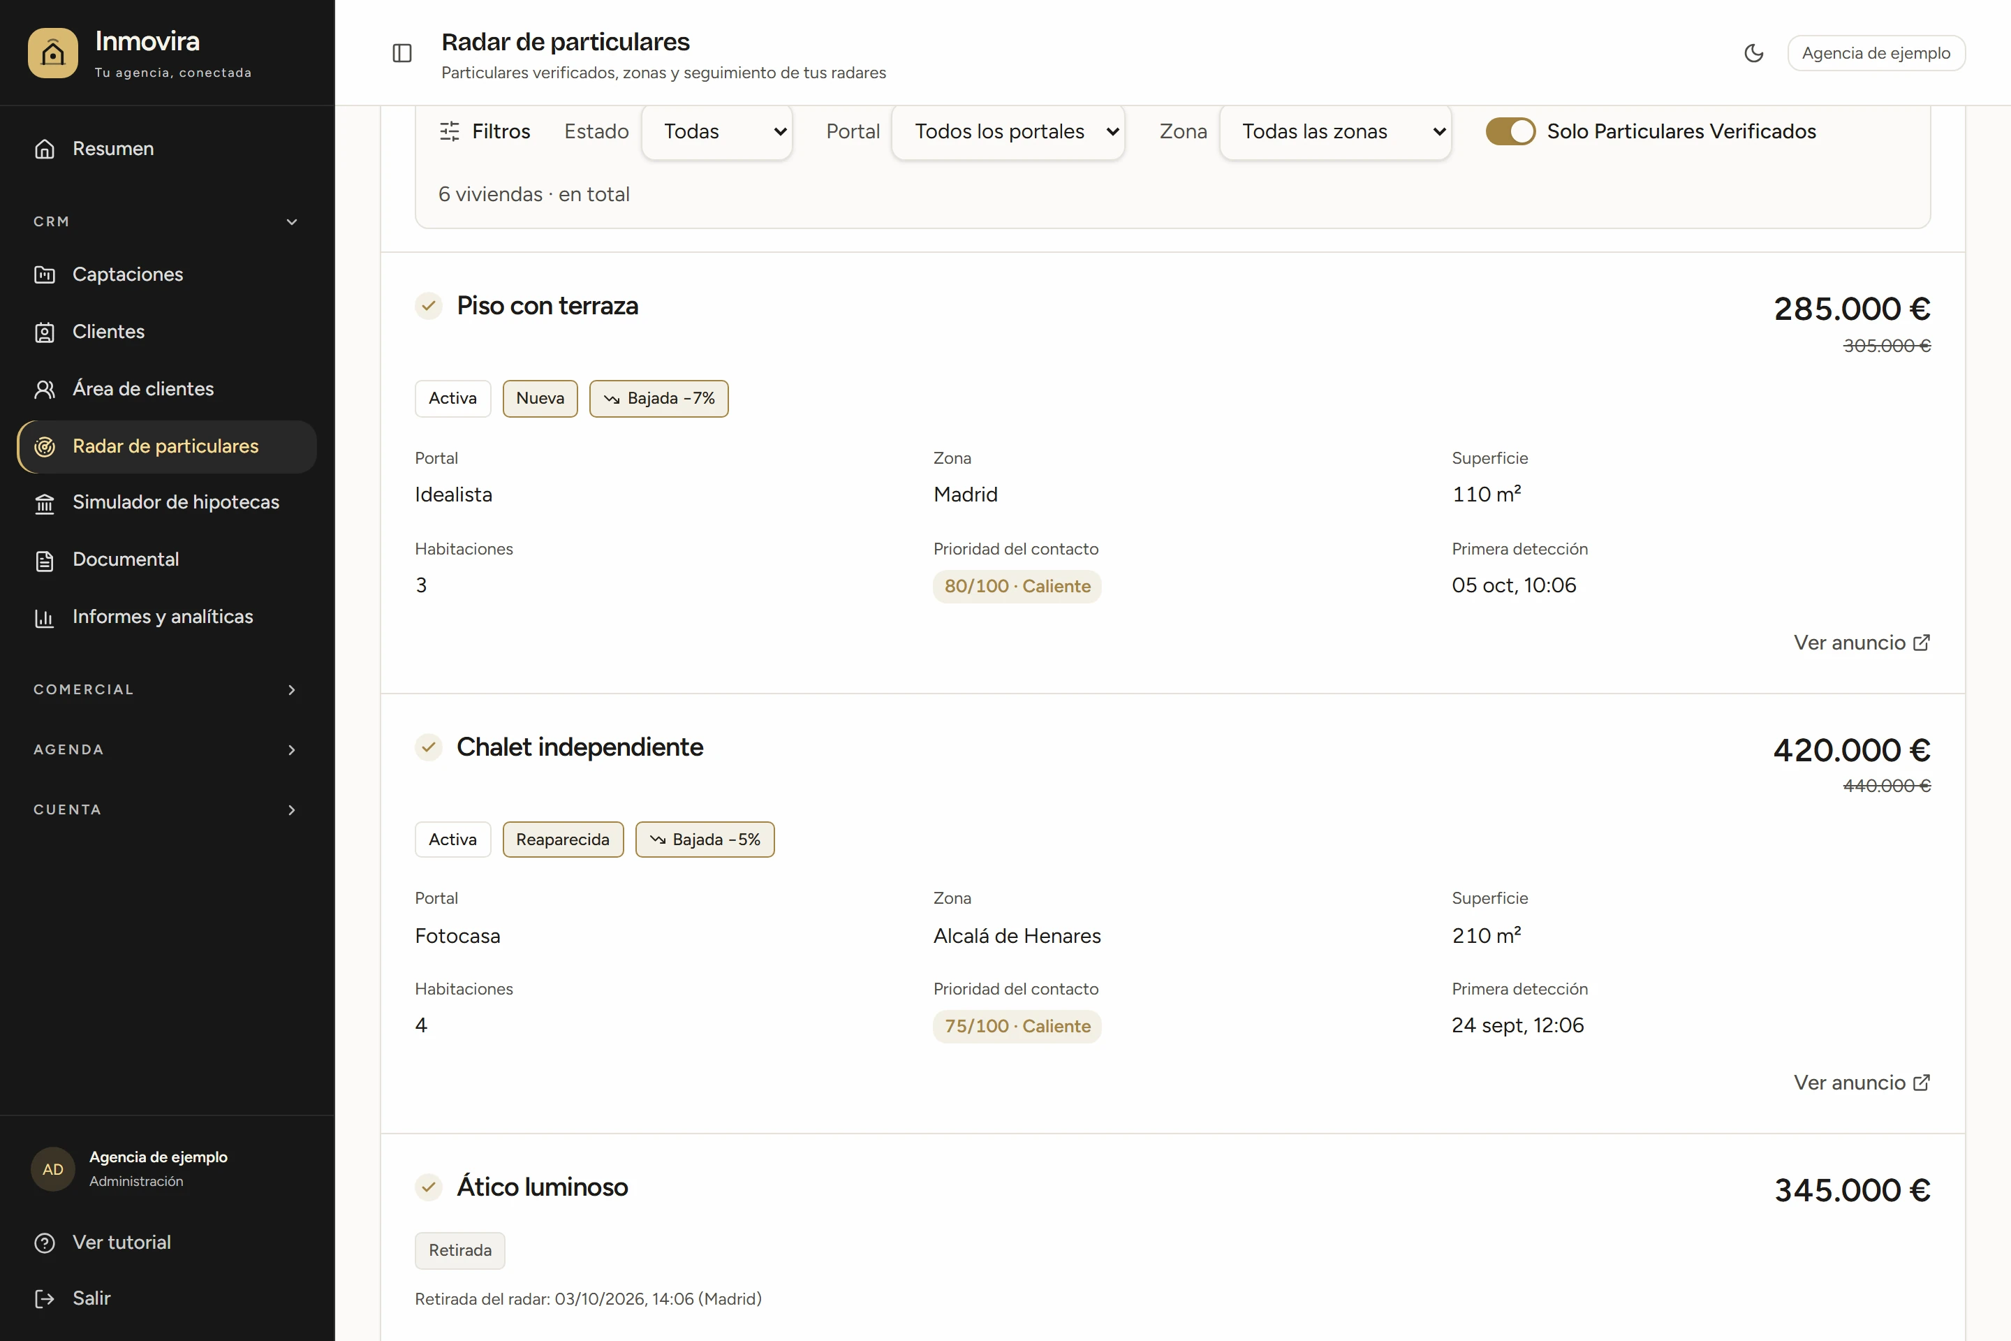This screenshot has height=1341, width=2011.
Task: Click the Retirada badge on Ático luminoso
Action: (x=460, y=1250)
